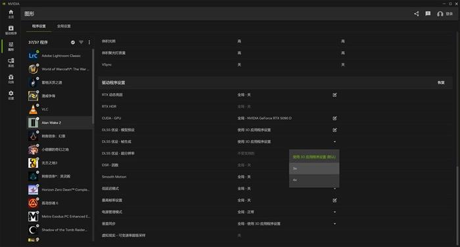Edit the RTX 动态亮丽 setting
Viewport: 460px width, 247px height.
point(334,95)
